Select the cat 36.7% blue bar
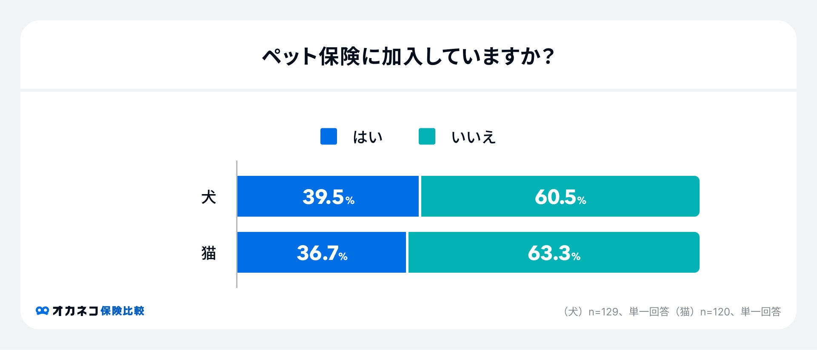 (x=321, y=252)
